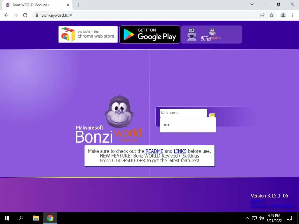Open the volume control tray icon
This screenshot has width=299, height=224.
pyautogui.click(x=261, y=218)
